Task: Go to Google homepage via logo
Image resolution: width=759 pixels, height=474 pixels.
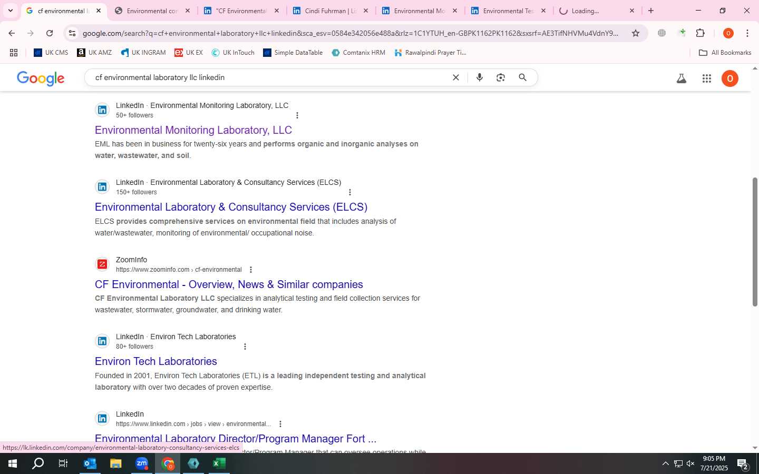Action: pos(41,78)
